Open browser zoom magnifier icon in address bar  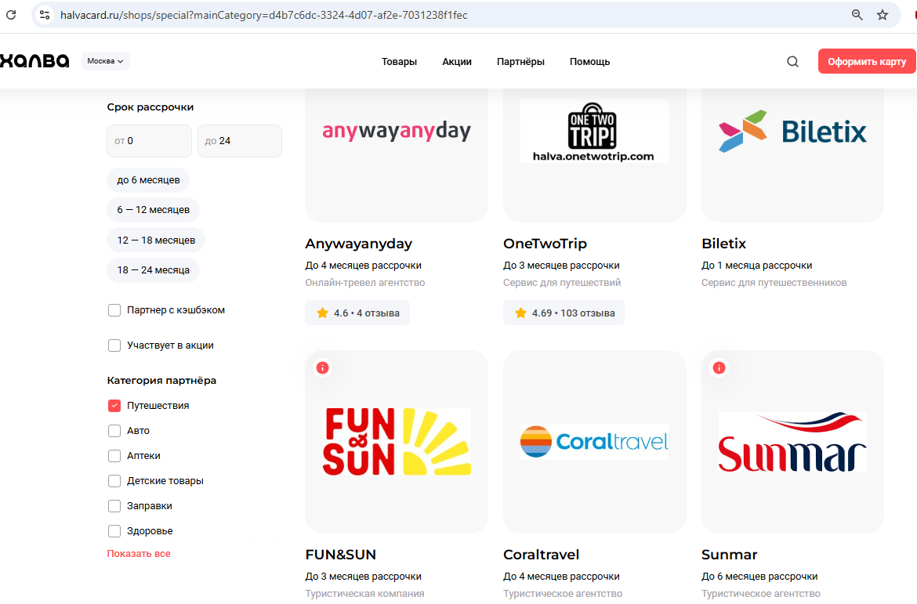[857, 15]
